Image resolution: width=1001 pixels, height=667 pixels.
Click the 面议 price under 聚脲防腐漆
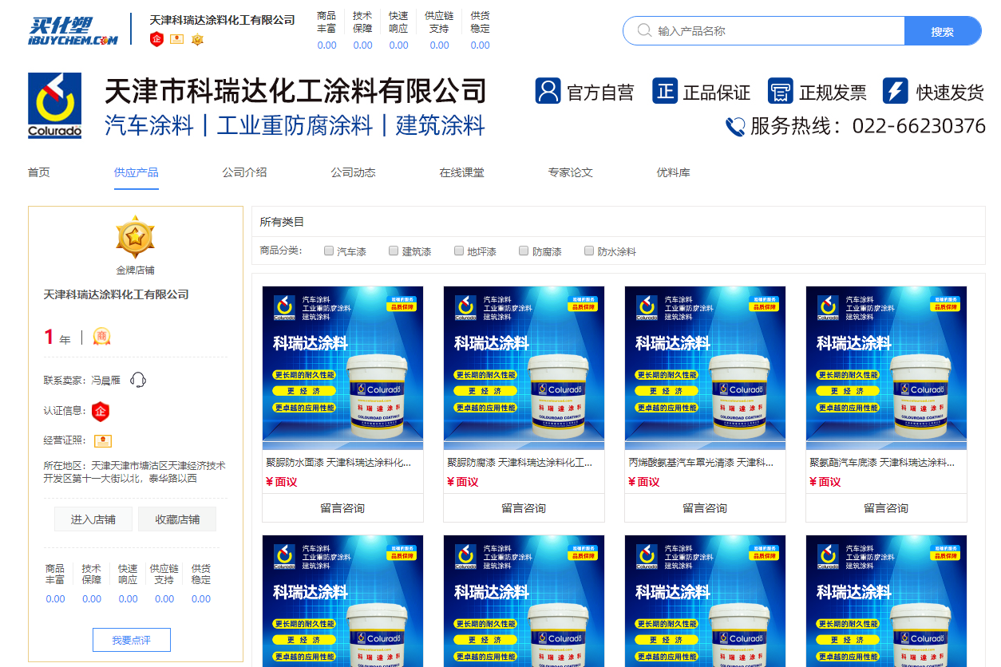tap(463, 482)
